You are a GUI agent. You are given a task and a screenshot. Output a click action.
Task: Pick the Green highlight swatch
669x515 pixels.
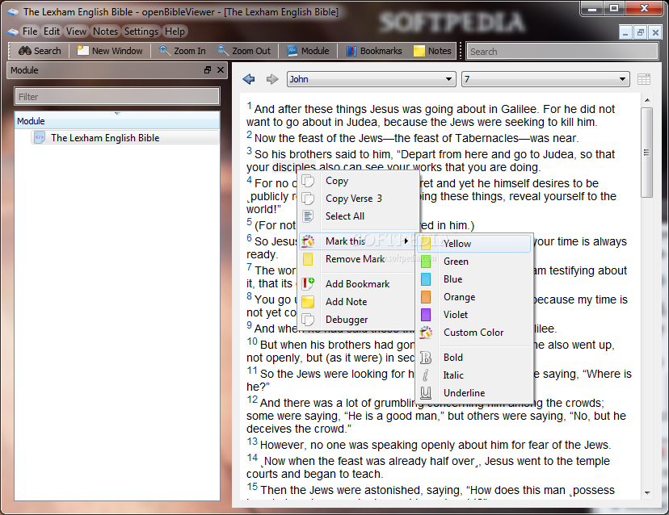(x=425, y=262)
